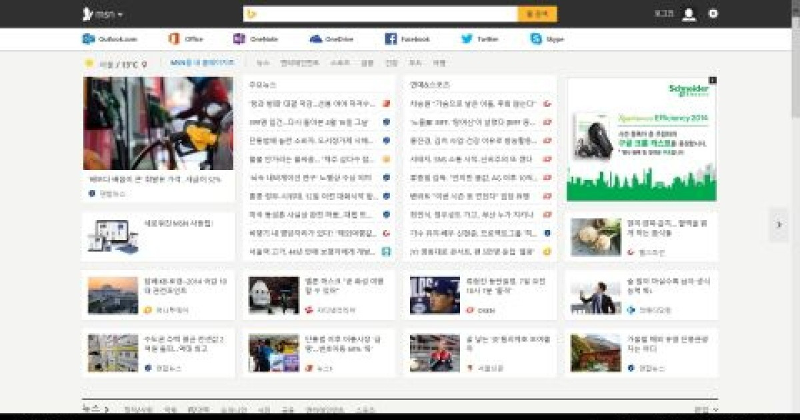Click blue source icon under suited man story
Viewport: 800px width, 420px height.
631,310
